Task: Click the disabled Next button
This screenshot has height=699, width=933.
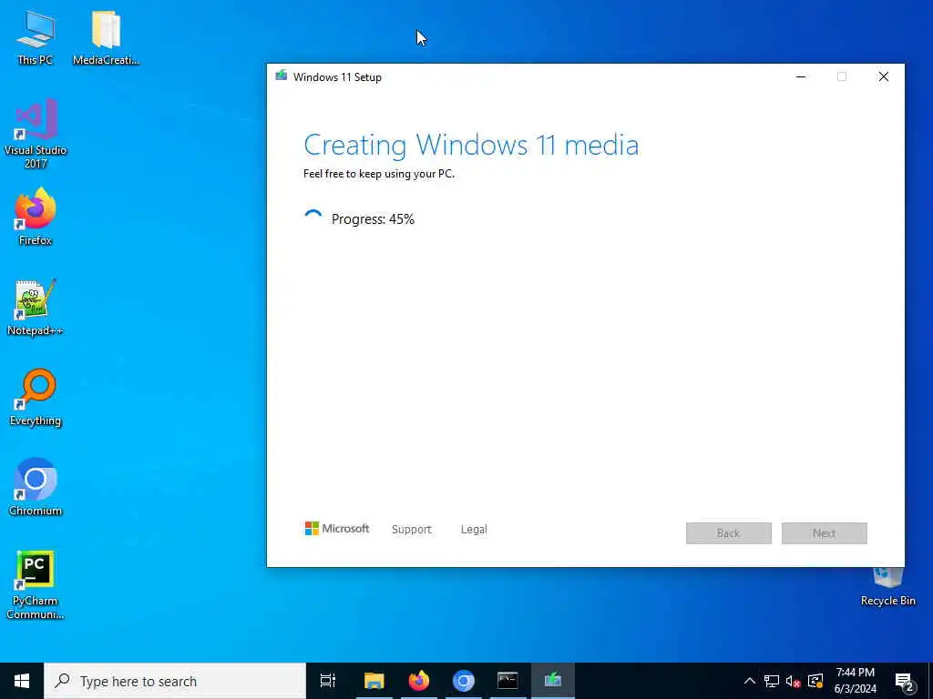Action: pos(824,533)
